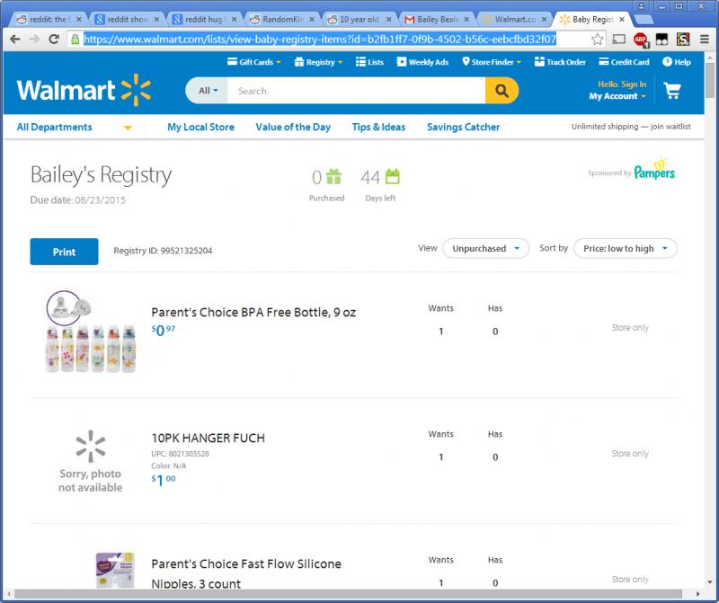Screen dimensions: 719x603
Task: Go back with the browser back arrow
Action: 14,39
